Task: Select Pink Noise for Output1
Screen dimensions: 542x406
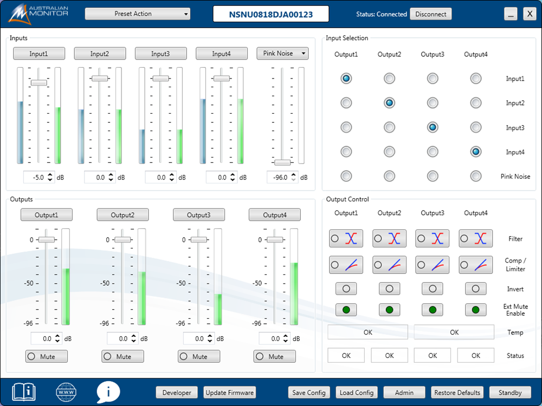Action: (346, 176)
